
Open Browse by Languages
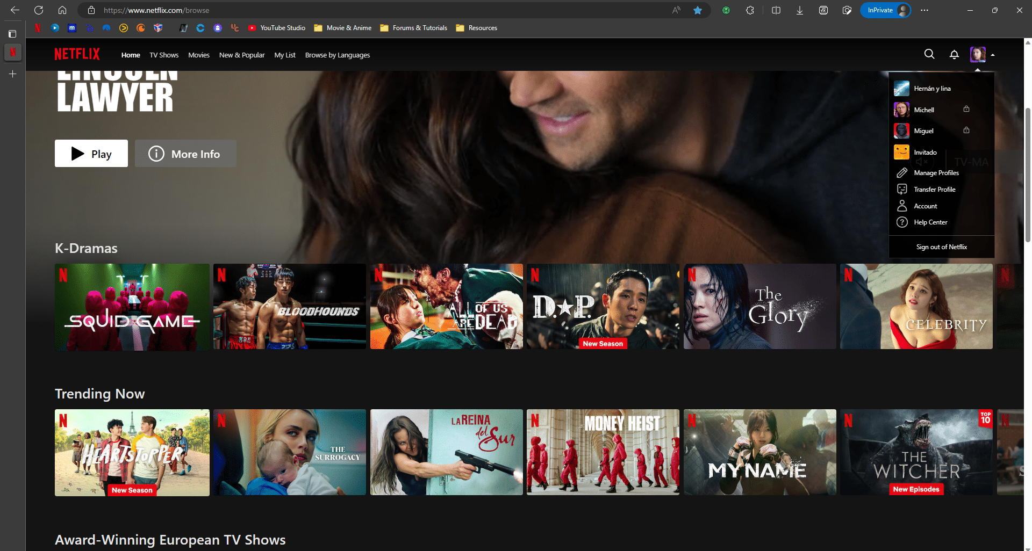point(338,55)
